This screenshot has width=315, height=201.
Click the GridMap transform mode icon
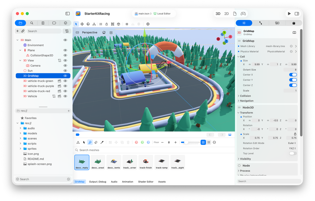(78, 142)
